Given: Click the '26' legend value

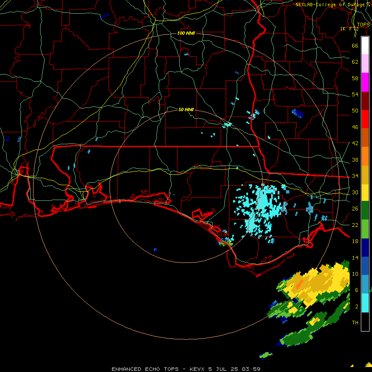Looking at the screenshot, I should tap(355, 209).
